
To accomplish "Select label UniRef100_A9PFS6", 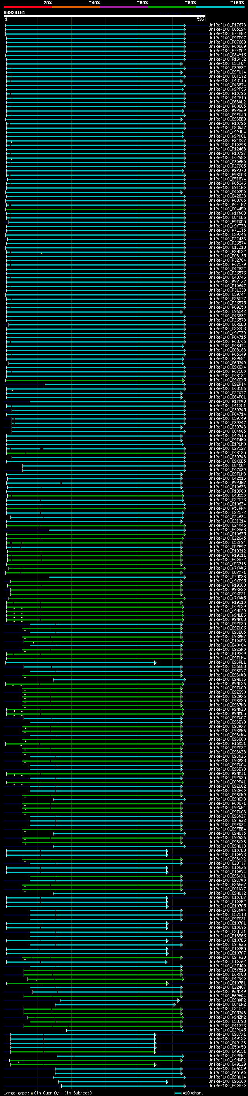I will [x=227, y=89].
